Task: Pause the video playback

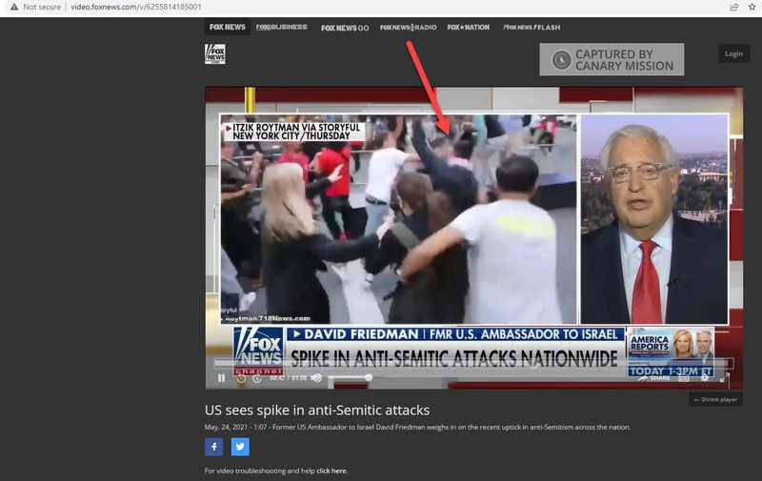Action: (x=222, y=378)
